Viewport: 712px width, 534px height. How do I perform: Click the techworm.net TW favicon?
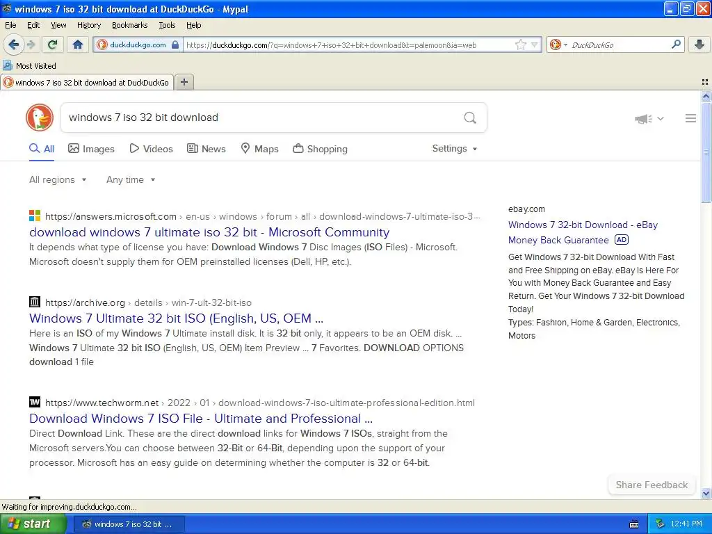point(35,402)
